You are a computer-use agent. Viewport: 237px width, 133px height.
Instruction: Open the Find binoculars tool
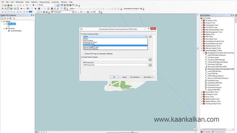pyautogui.click(x=52, y=8)
